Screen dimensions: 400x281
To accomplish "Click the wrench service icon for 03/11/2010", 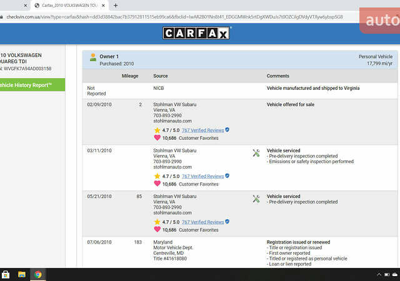I will pos(256,153).
